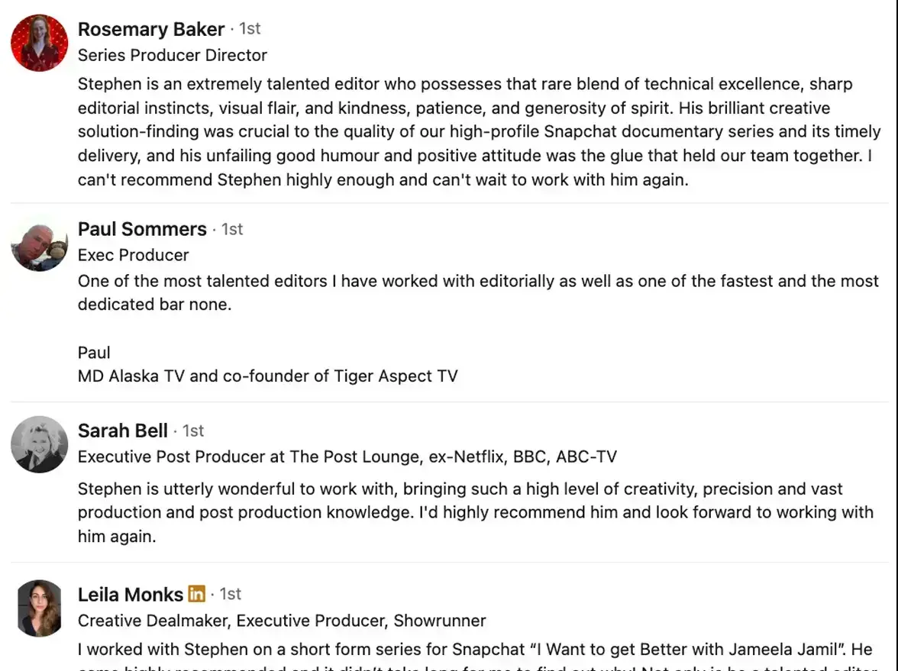Image resolution: width=898 pixels, height=671 pixels.
Task: Click the 1st degree badge next to Paul Sommers
Action: pyautogui.click(x=232, y=229)
